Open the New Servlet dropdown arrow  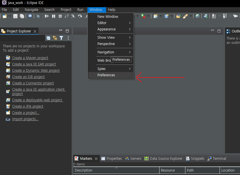(172, 16)
